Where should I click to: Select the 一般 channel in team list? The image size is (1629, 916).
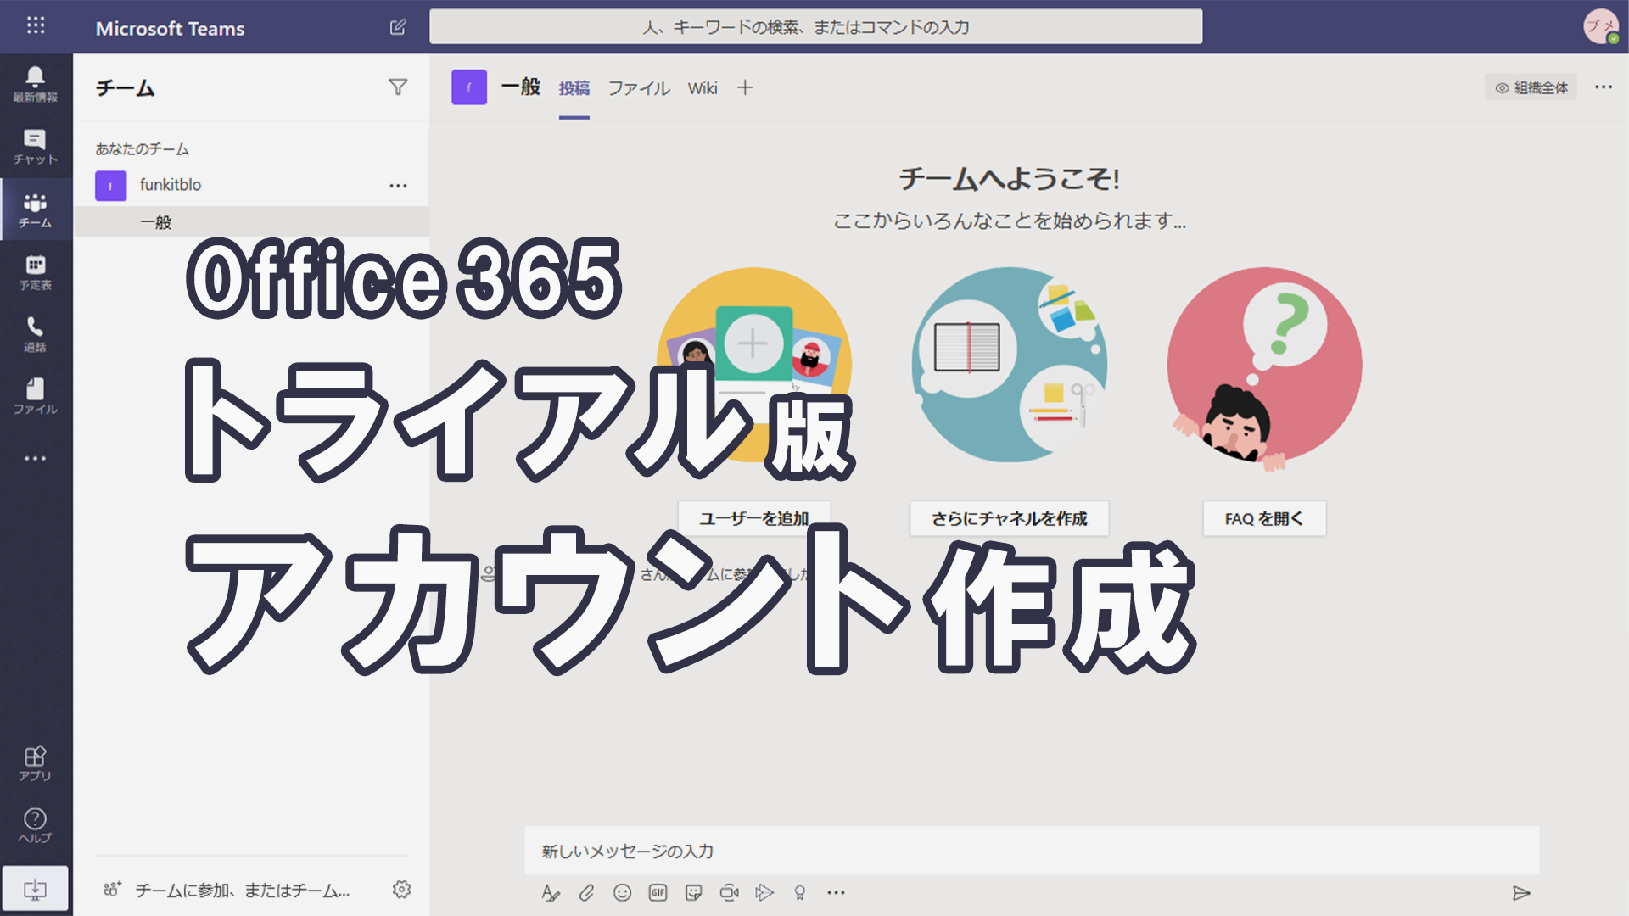pos(251,222)
